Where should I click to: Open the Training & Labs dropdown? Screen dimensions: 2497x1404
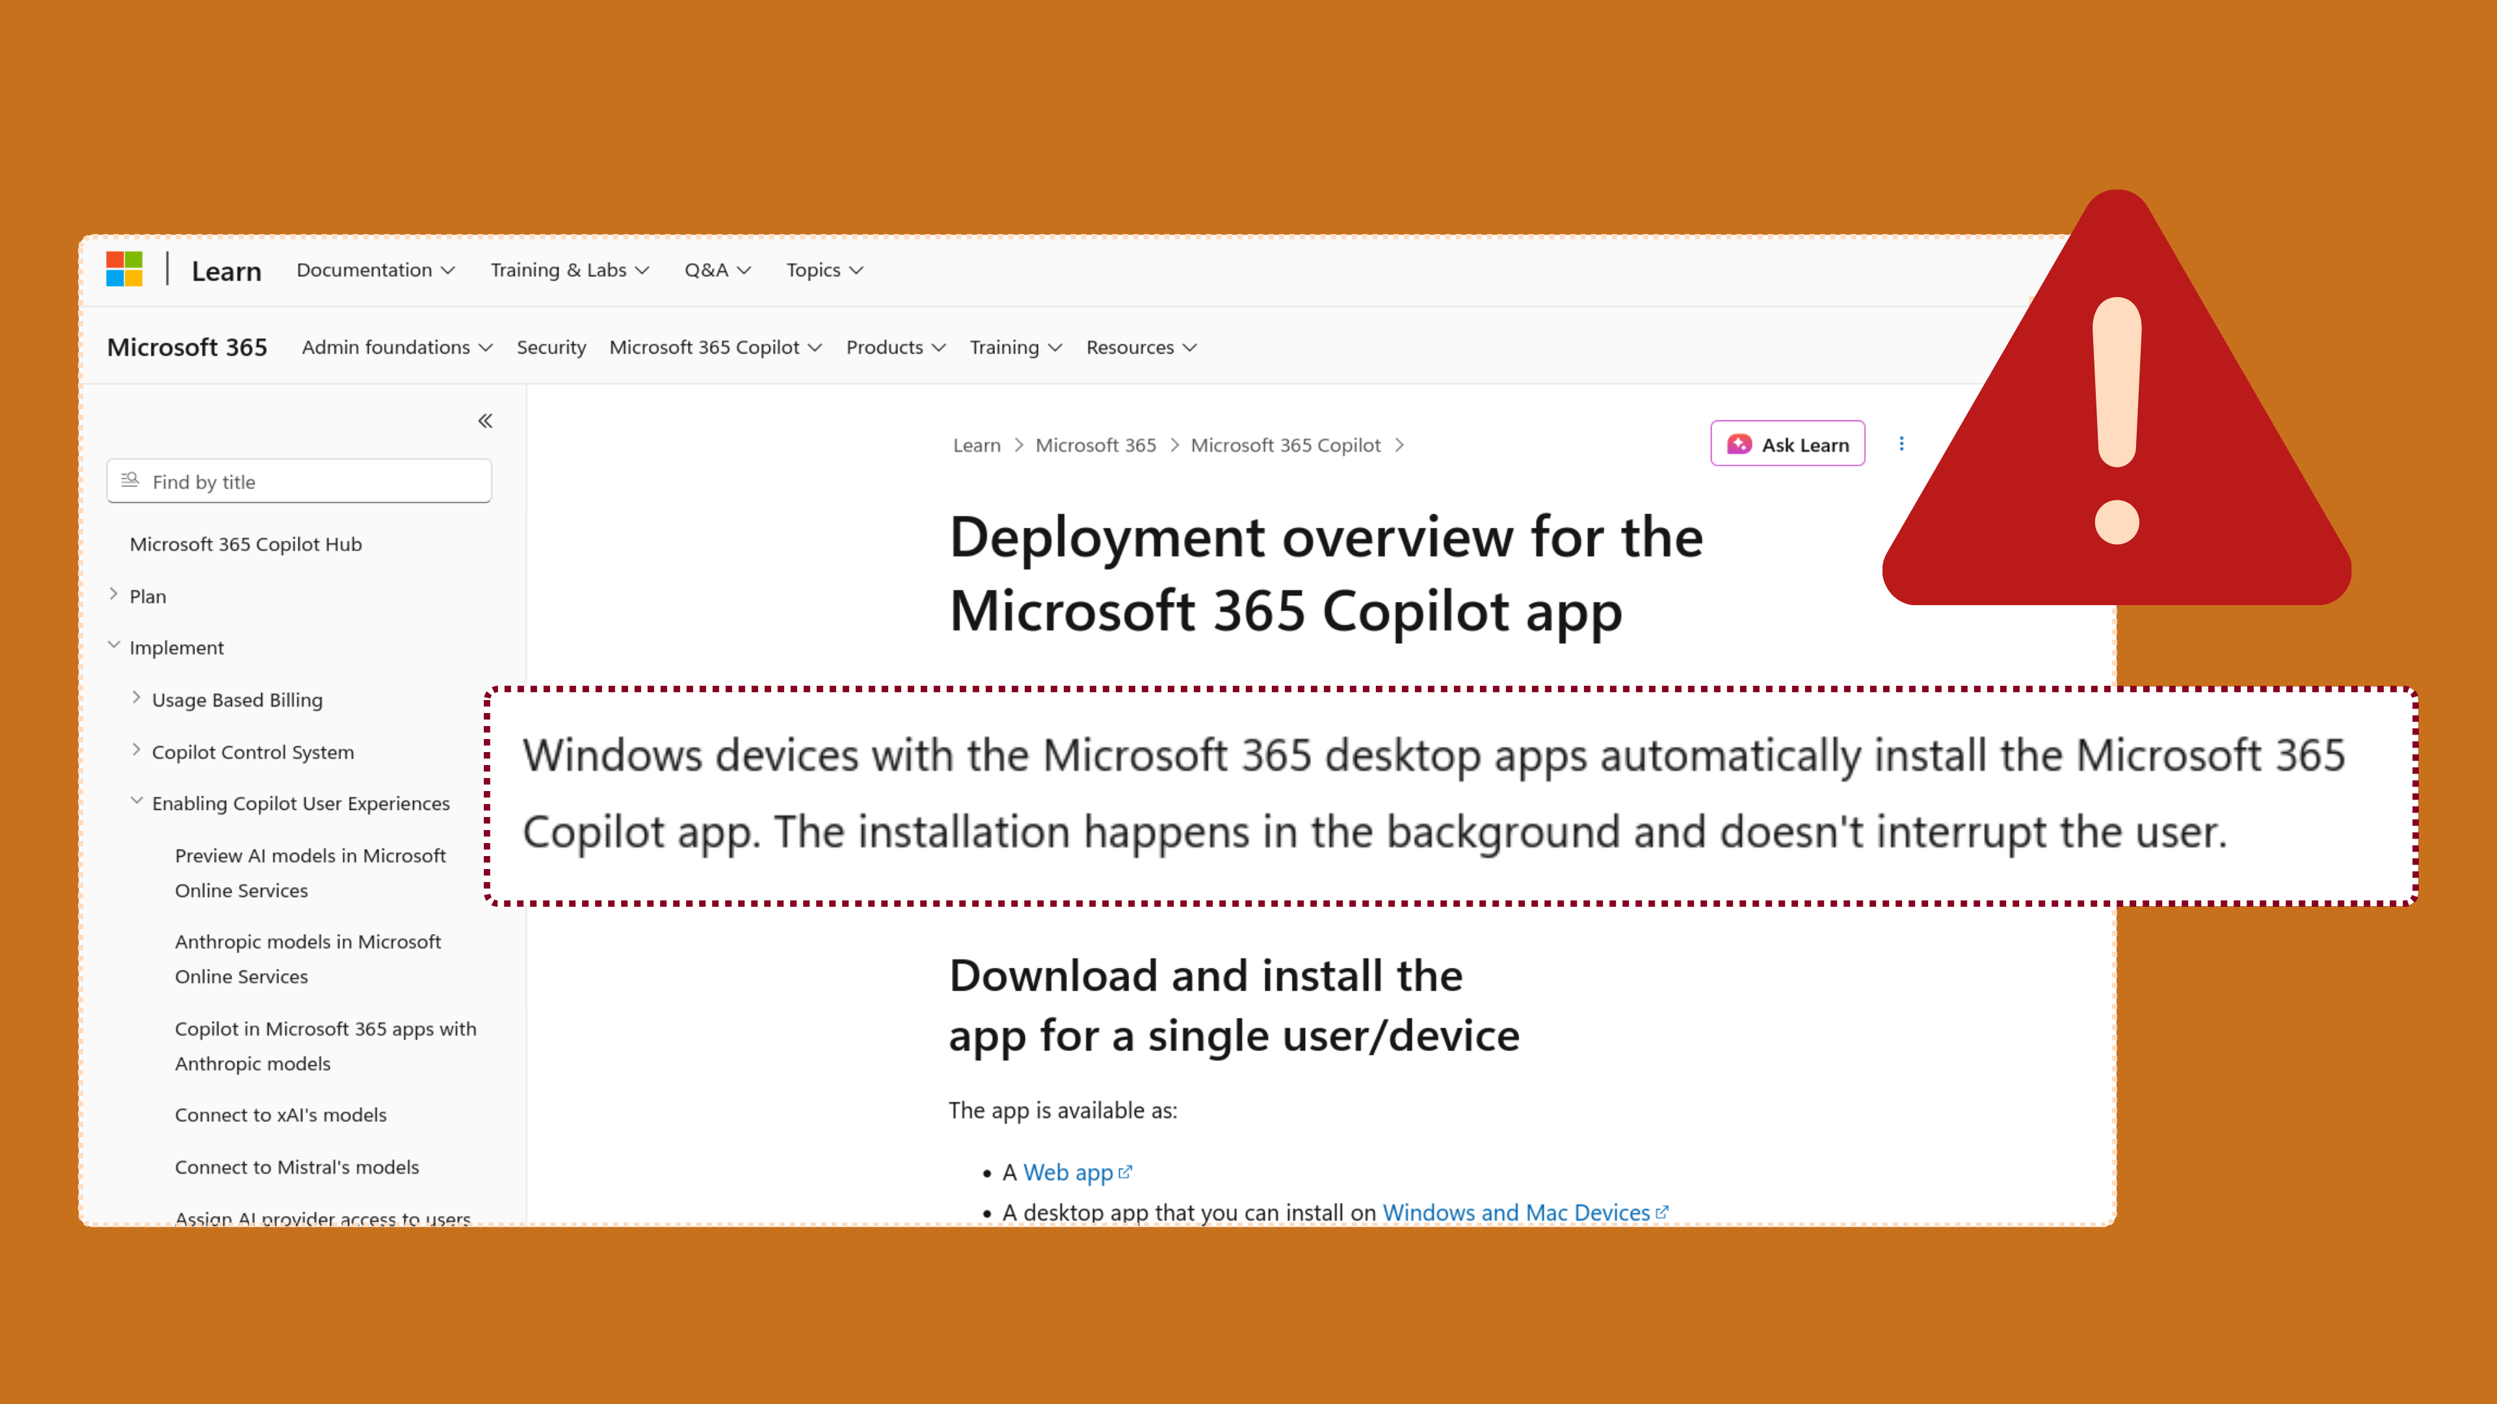[x=569, y=270]
